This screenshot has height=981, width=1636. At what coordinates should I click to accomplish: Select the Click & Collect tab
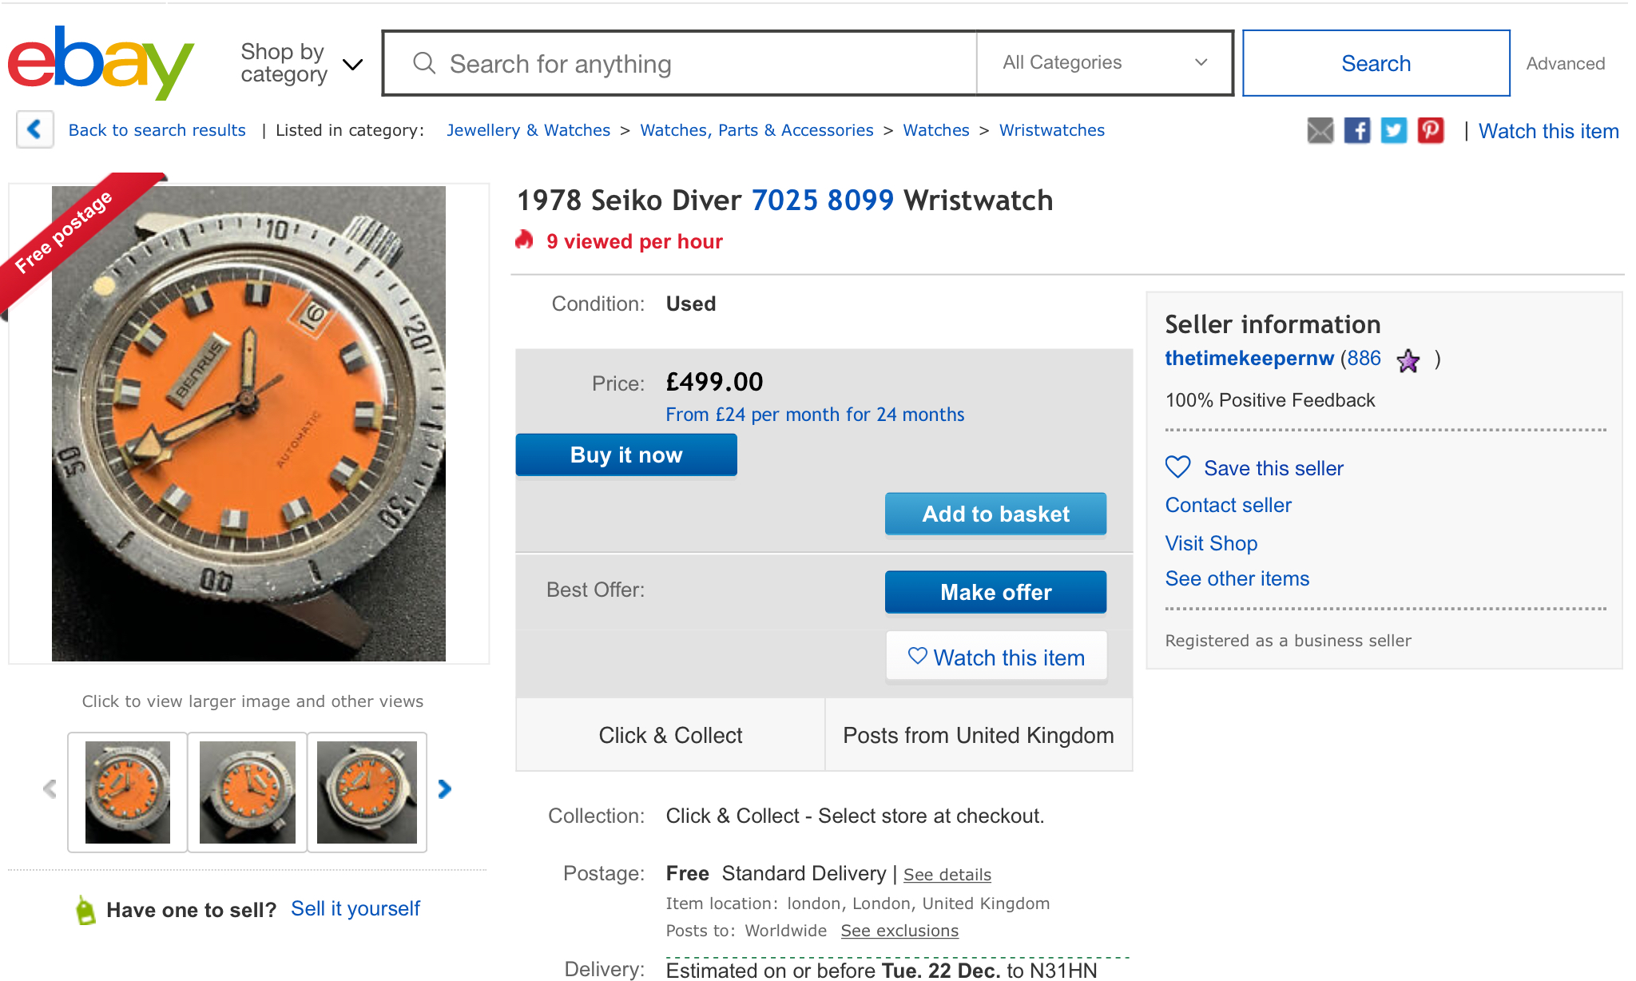tap(670, 735)
